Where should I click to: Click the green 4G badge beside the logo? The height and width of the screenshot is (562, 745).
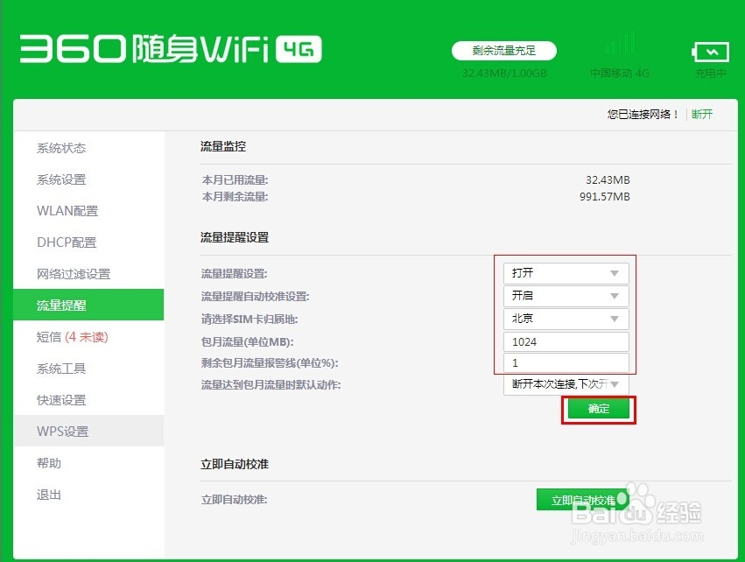(x=301, y=50)
